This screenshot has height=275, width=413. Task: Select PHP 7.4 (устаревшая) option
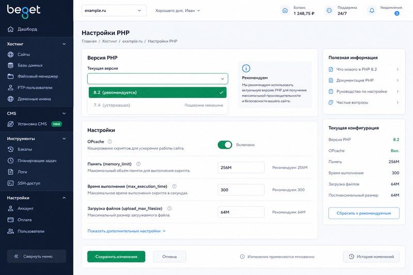pos(157,105)
